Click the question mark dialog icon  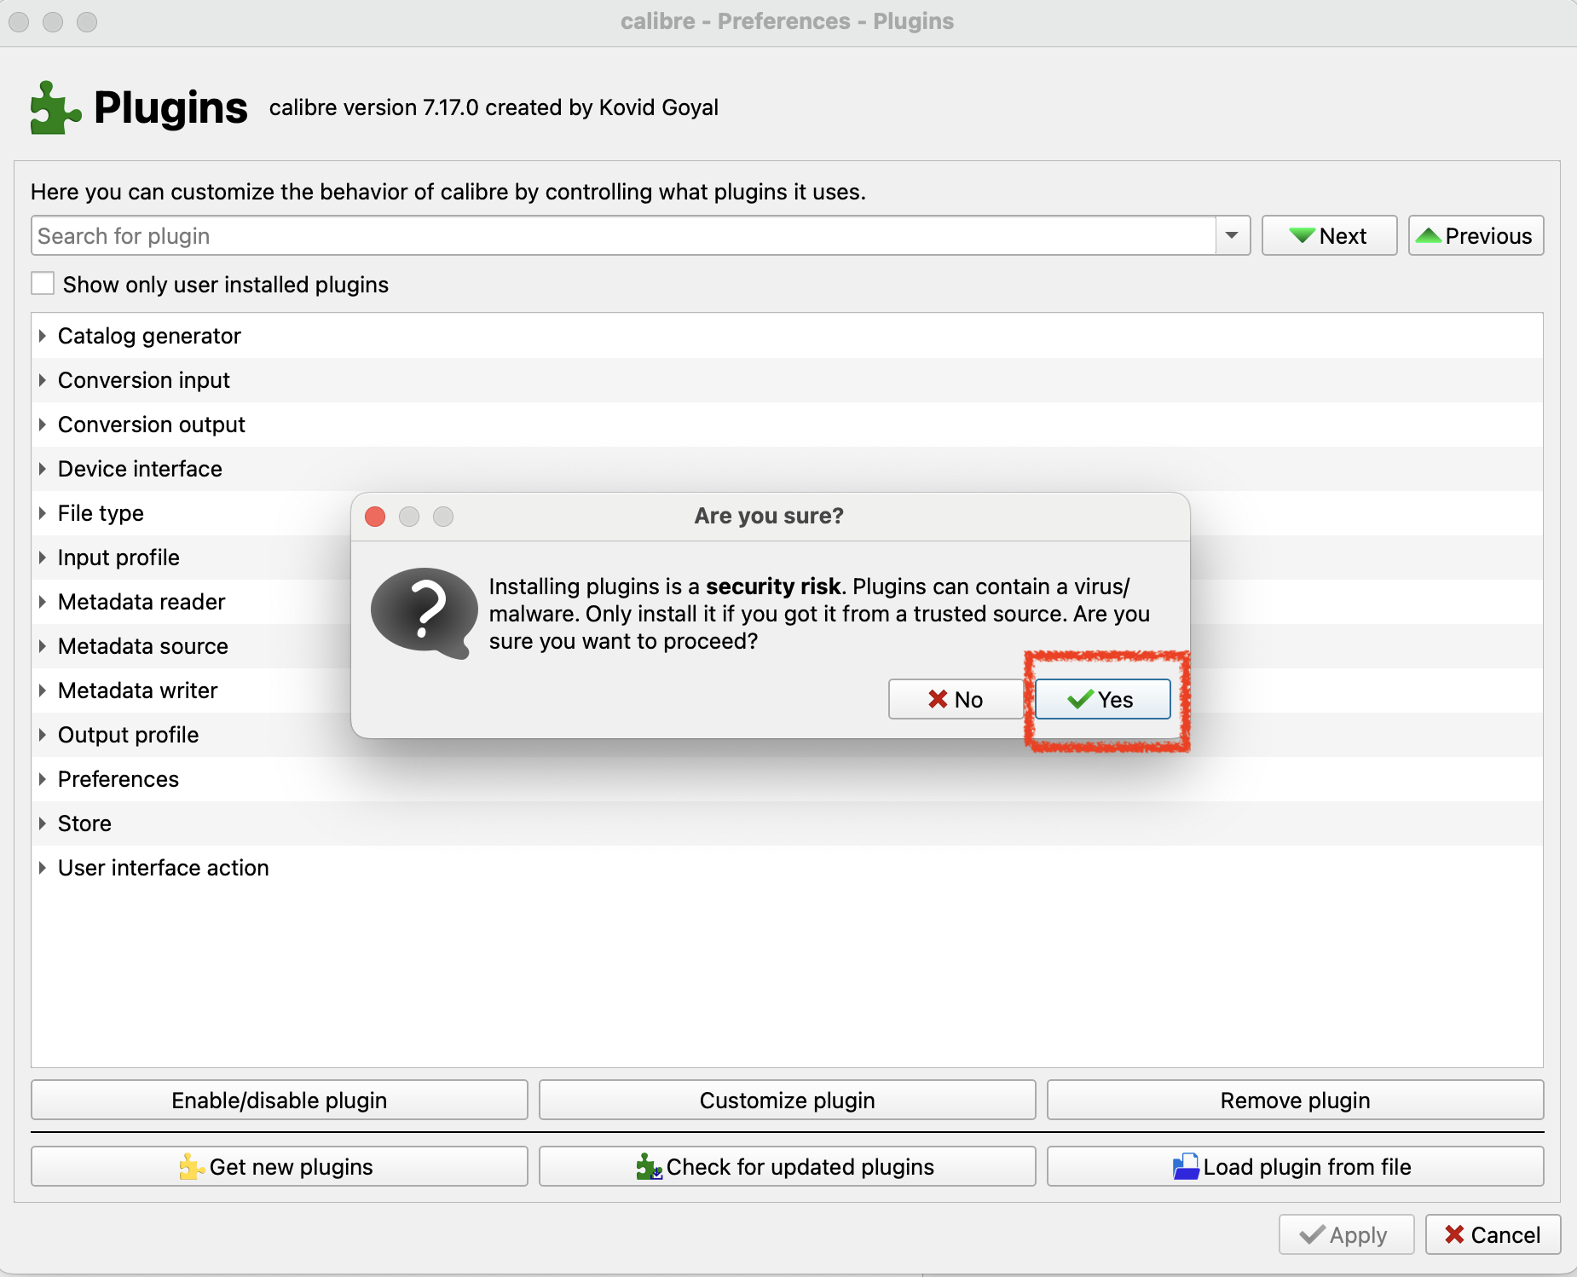pos(424,614)
